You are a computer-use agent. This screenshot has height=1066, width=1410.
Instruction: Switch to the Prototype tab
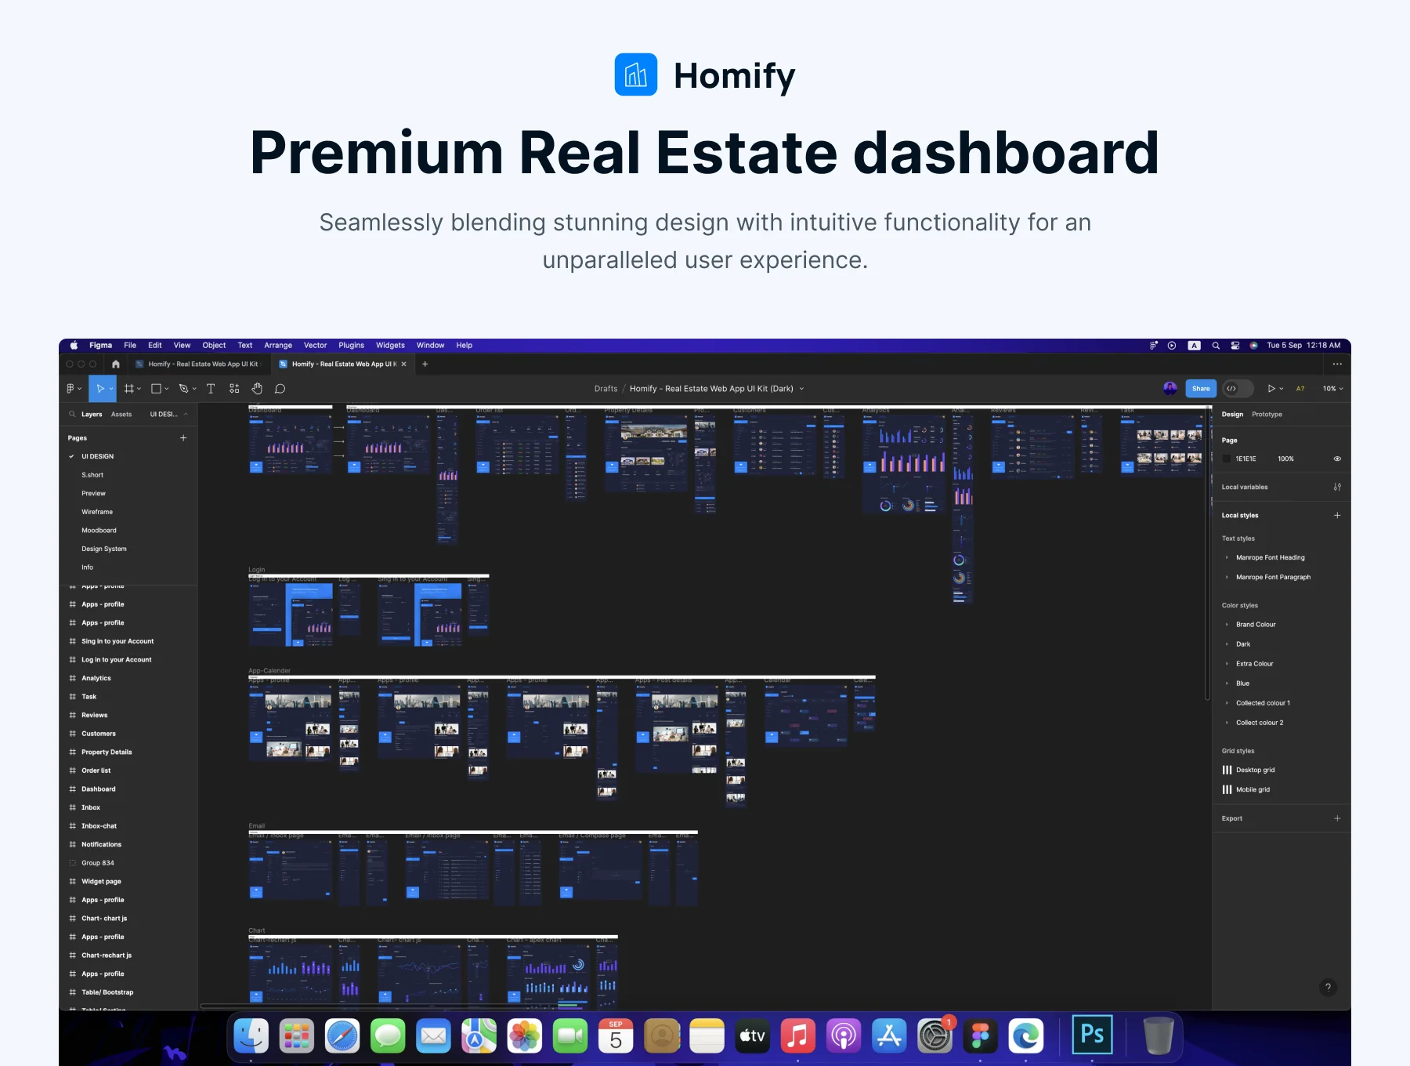(x=1267, y=414)
